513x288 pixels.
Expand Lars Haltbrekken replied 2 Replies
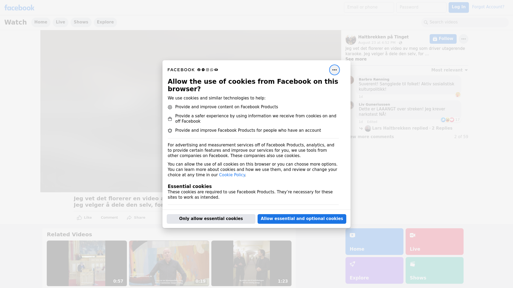click(412, 128)
